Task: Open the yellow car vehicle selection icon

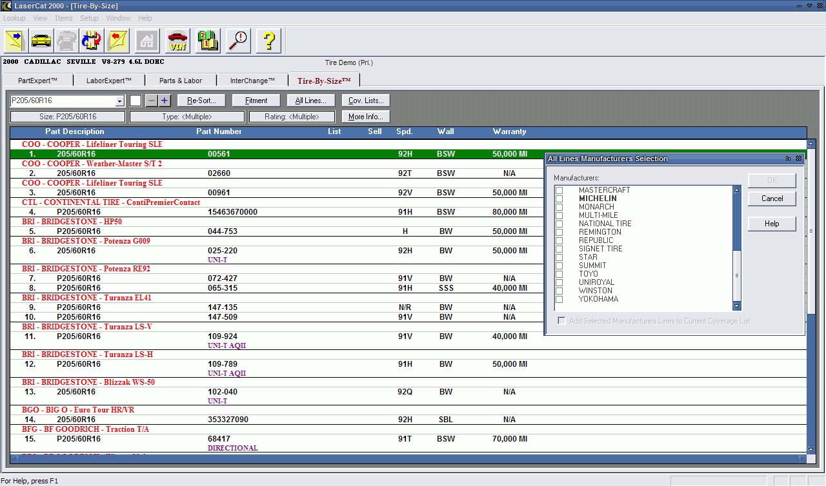Action: click(x=42, y=41)
